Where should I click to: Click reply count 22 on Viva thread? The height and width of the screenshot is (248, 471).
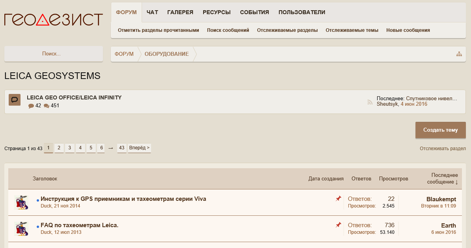coord(391,198)
